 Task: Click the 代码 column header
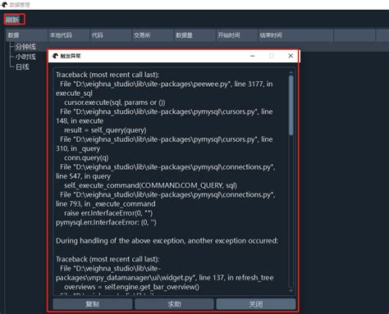pyautogui.click(x=111, y=35)
